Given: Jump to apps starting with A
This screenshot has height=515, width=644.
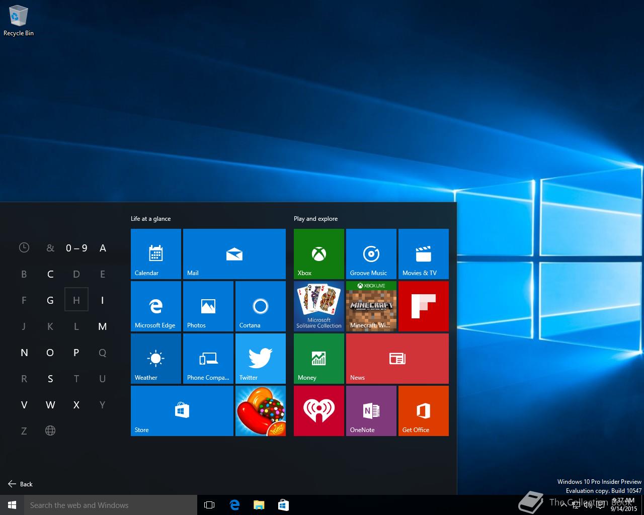Looking at the screenshot, I should 103,247.
